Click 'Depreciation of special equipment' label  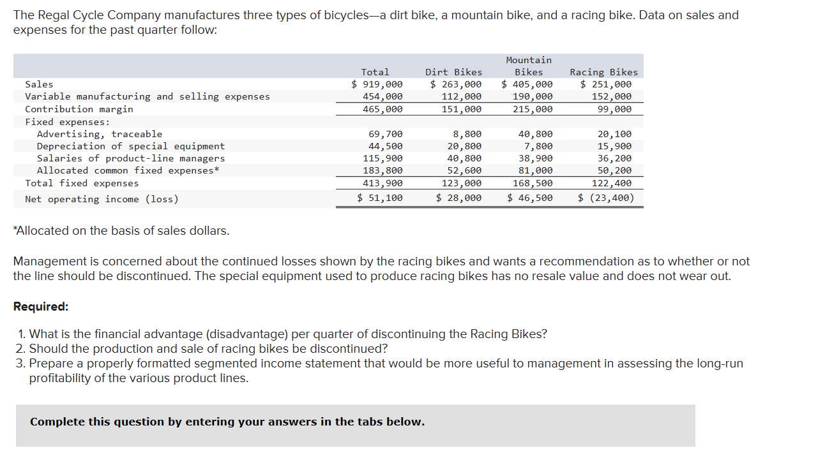point(131,146)
